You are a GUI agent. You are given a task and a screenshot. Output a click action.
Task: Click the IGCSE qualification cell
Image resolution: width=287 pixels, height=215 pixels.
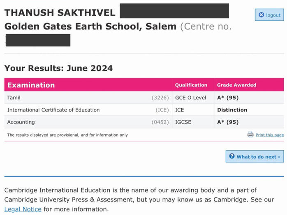[183, 122]
